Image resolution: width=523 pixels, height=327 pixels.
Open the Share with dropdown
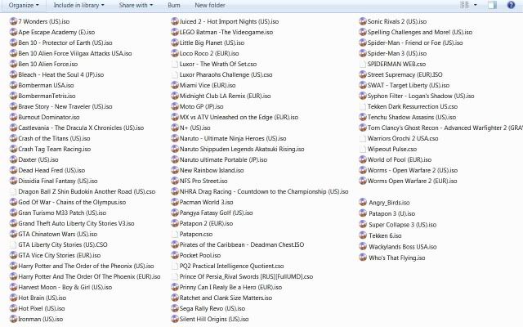136,6
